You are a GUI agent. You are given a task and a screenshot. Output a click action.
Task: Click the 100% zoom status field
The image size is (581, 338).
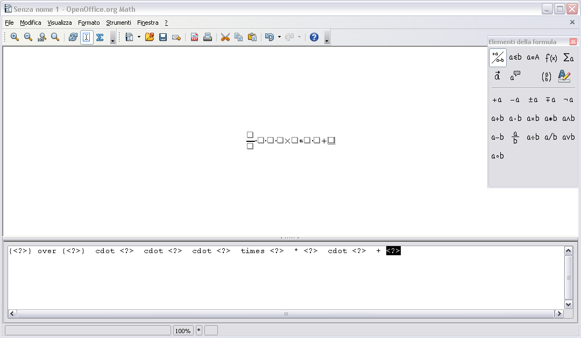[183, 330]
